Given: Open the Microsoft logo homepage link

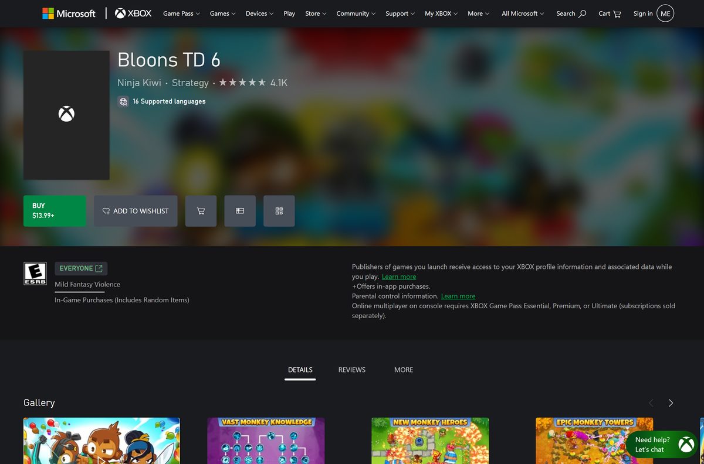Looking at the screenshot, I should point(69,13).
